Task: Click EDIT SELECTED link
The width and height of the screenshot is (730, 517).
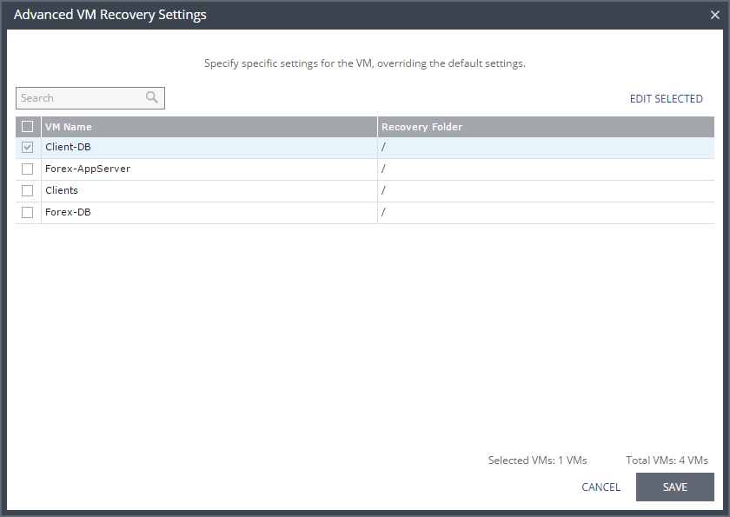Action: [667, 99]
